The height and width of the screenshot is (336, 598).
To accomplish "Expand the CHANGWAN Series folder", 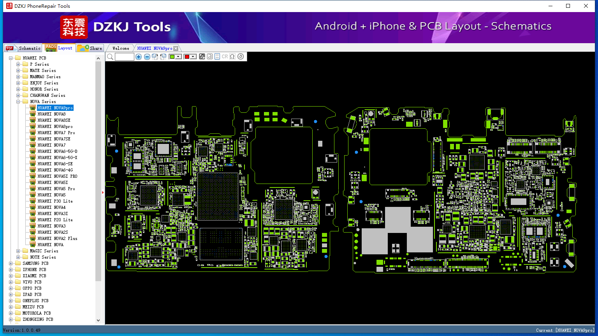I will click(x=18, y=96).
